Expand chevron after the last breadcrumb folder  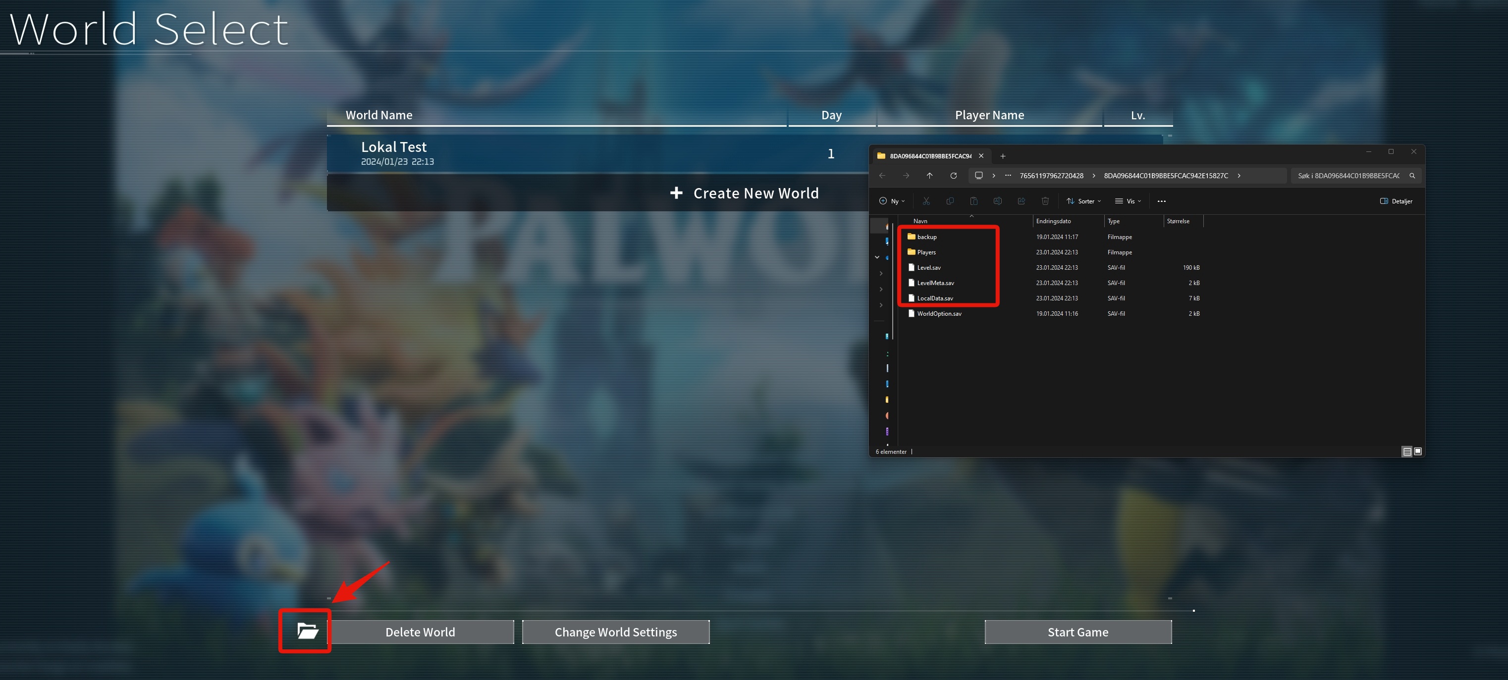click(1239, 175)
